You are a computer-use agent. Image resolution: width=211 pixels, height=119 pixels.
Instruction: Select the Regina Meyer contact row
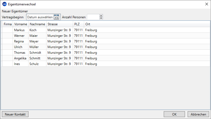click(106, 41)
